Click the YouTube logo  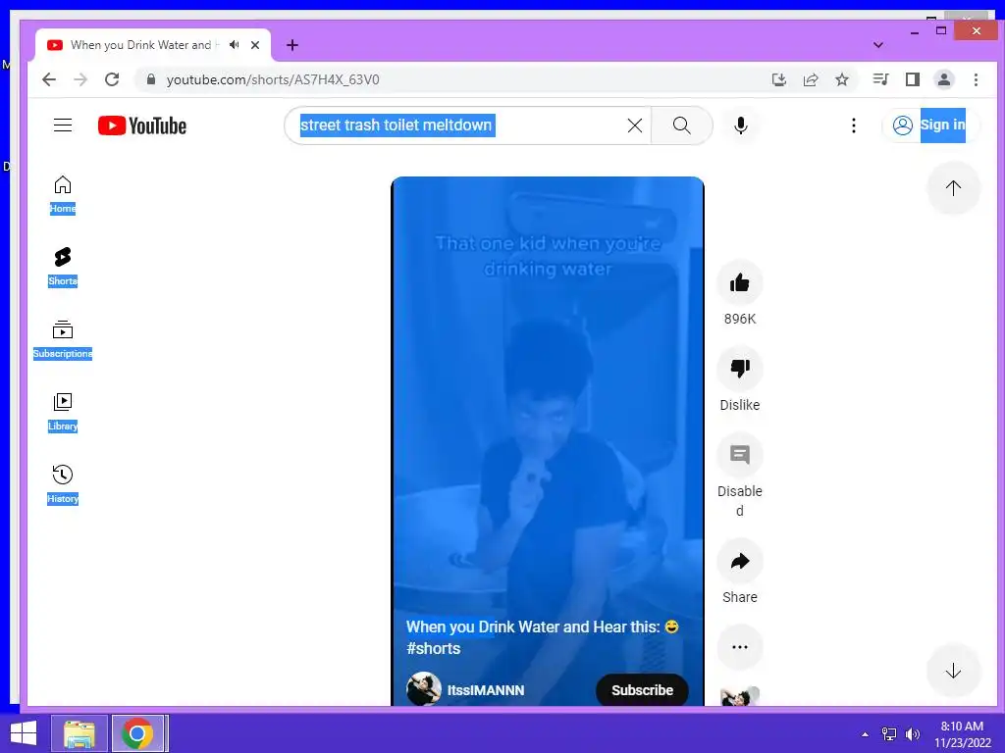click(x=142, y=125)
